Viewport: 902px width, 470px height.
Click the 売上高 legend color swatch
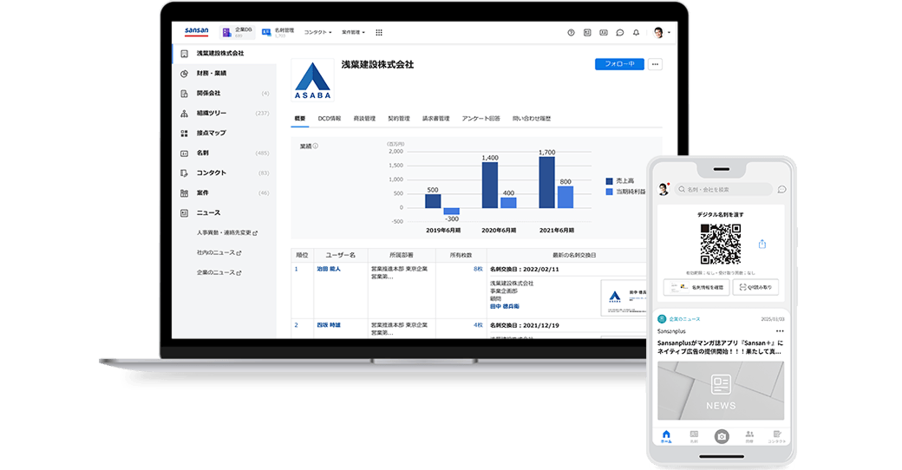pos(609,181)
